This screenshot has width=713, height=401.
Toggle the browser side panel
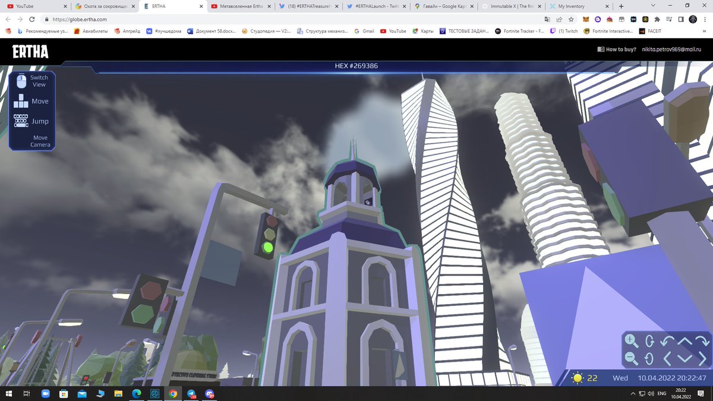680,19
